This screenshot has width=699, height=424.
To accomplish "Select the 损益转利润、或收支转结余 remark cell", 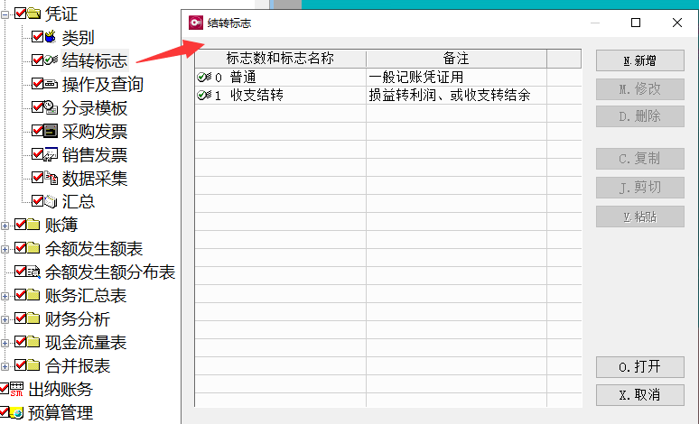I will click(x=456, y=95).
